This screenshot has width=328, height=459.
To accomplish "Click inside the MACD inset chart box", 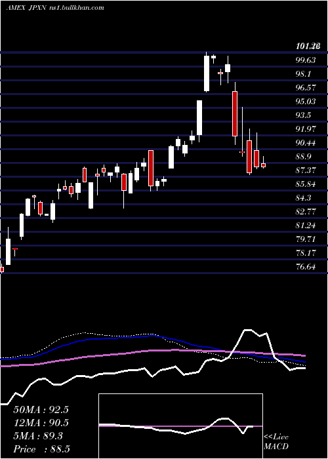I will pos(180,426).
